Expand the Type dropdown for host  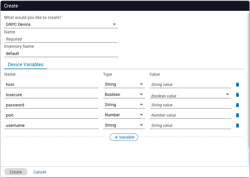point(124,84)
